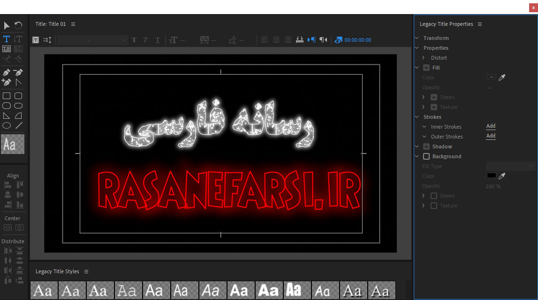
Task: Select the Rotation tool
Action: (19, 25)
